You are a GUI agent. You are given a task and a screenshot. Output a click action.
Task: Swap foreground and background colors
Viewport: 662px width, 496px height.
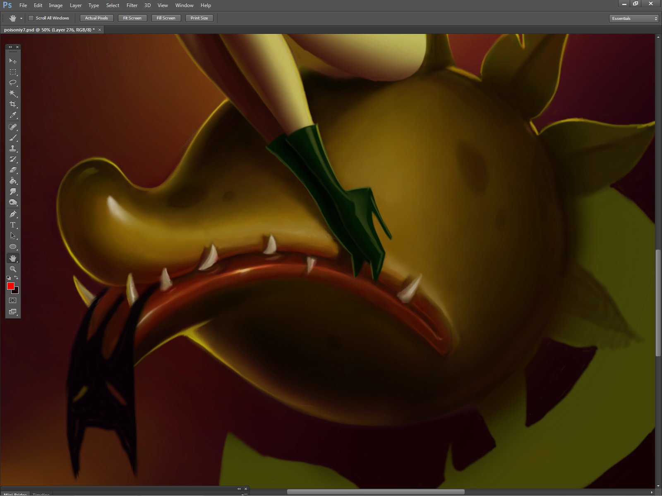click(x=17, y=278)
